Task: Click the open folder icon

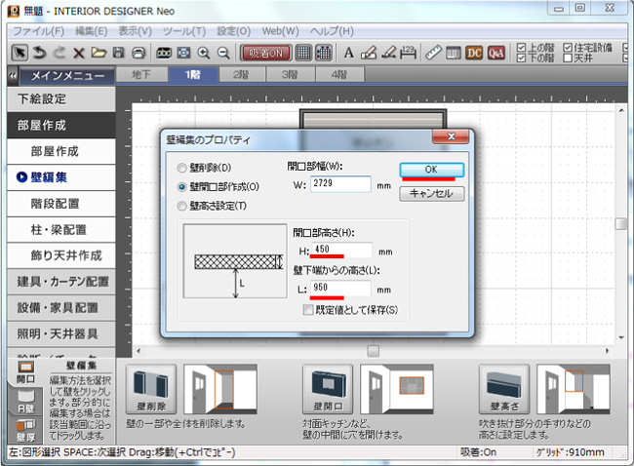Action: [x=98, y=53]
